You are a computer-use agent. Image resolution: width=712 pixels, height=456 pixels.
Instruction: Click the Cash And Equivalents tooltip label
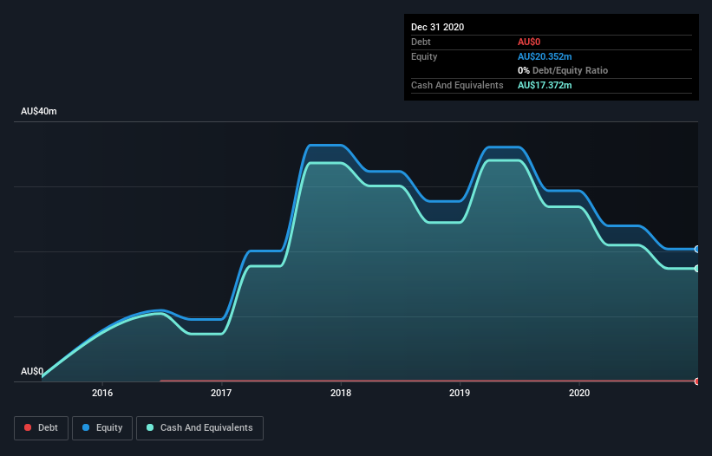click(x=457, y=85)
